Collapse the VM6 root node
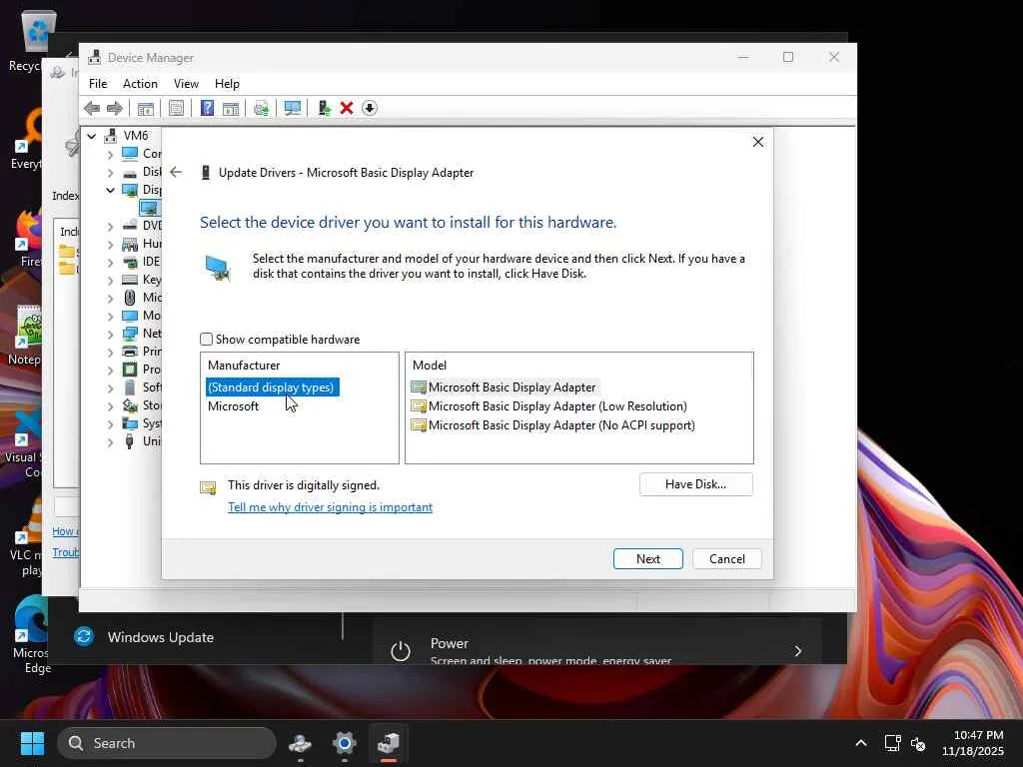The height and width of the screenshot is (767, 1023). (x=92, y=136)
